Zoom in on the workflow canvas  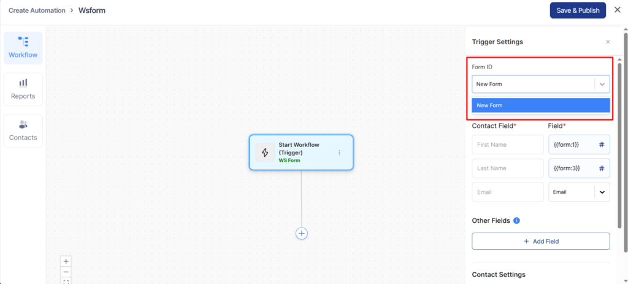tap(66, 261)
